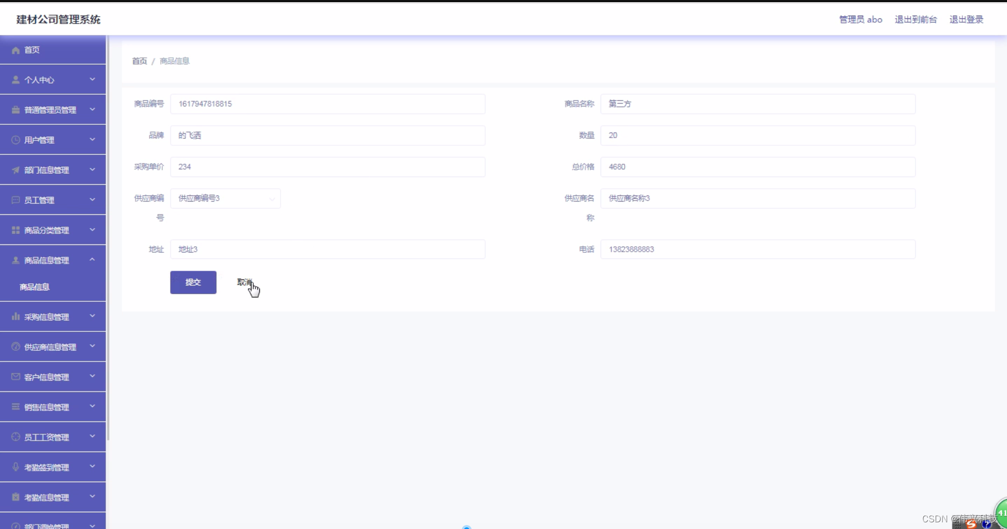Click 退出到前台 in the header
This screenshot has height=529, width=1007.
click(916, 19)
